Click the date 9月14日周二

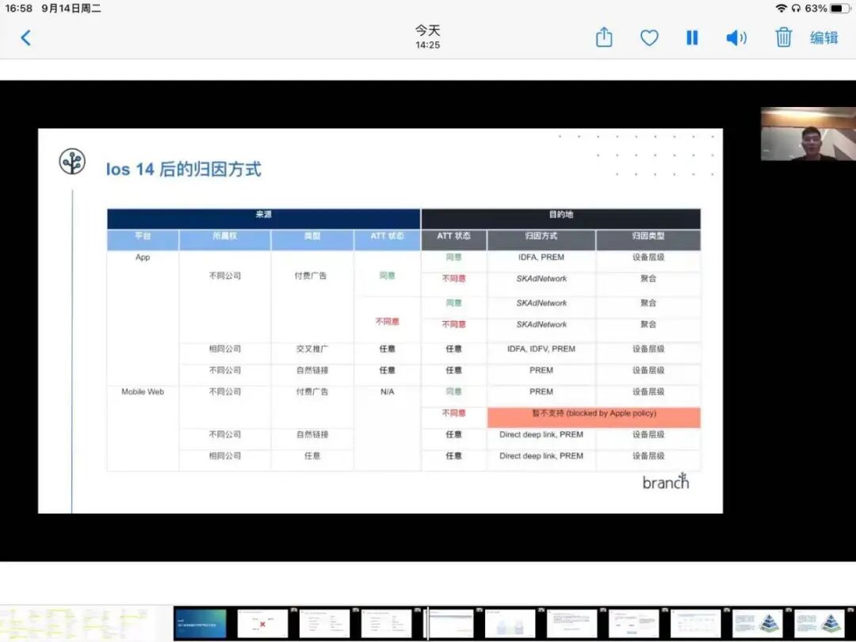[x=71, y=8]
